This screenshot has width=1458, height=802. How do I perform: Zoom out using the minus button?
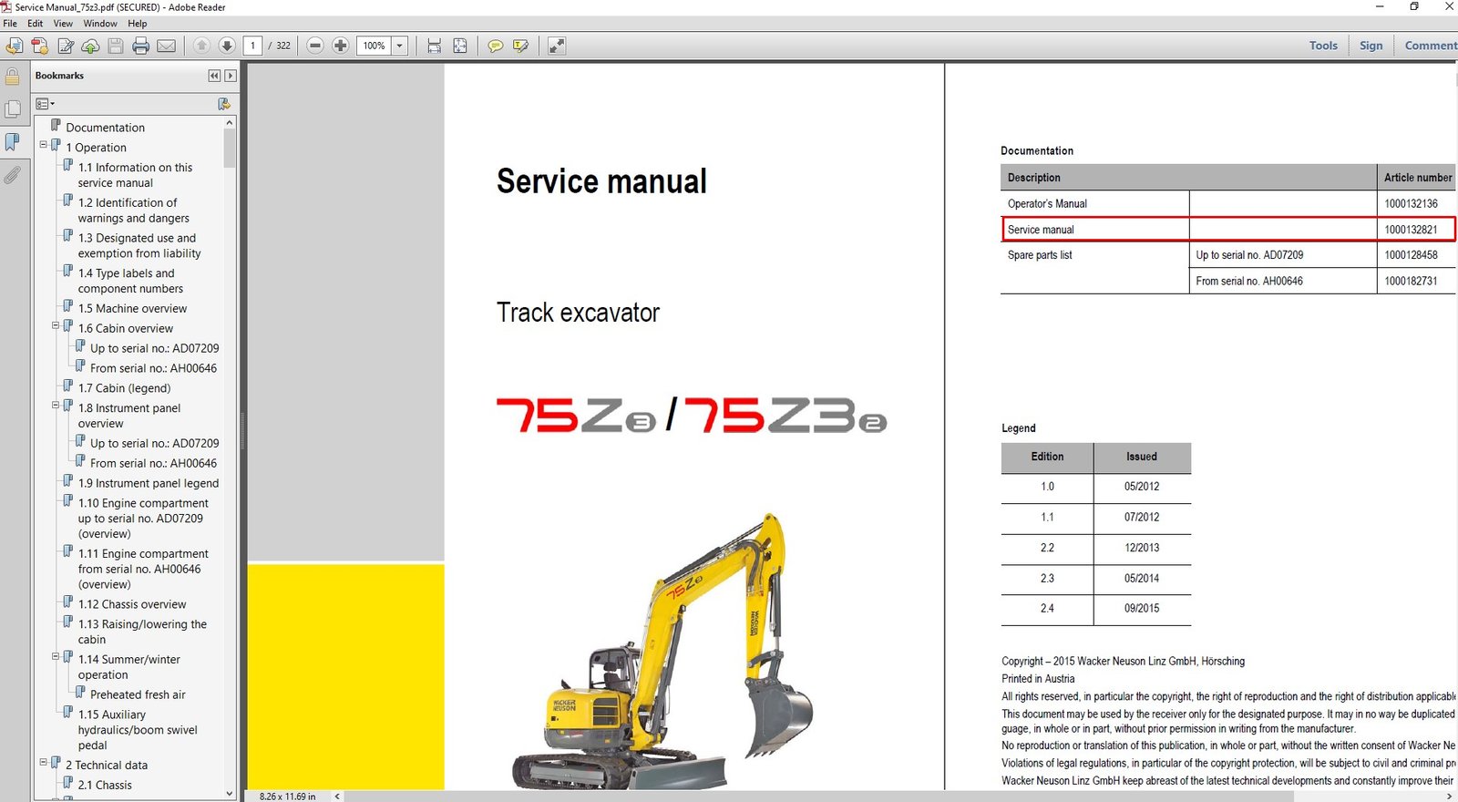tap(315, 46)
